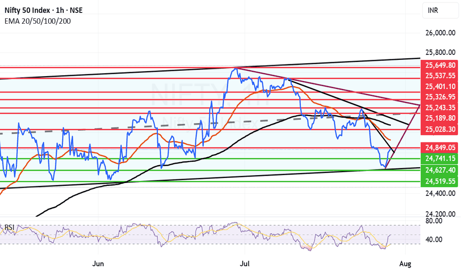Click the Nifty 50 Index chart title
The height and width of the screenshot is (272, 461).
coord(44,10)
